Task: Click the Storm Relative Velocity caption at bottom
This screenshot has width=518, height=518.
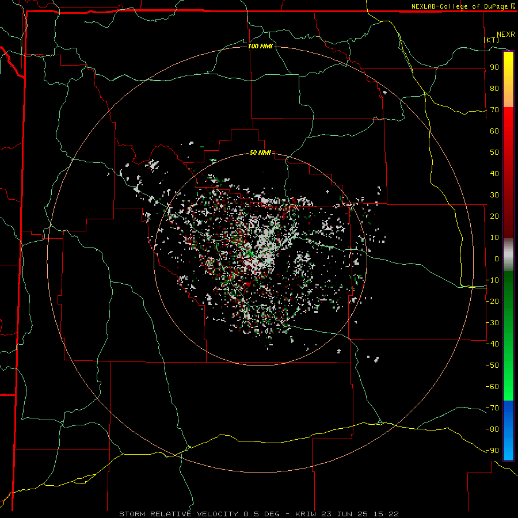Action: pyautogui.click(x=259, y=514)
